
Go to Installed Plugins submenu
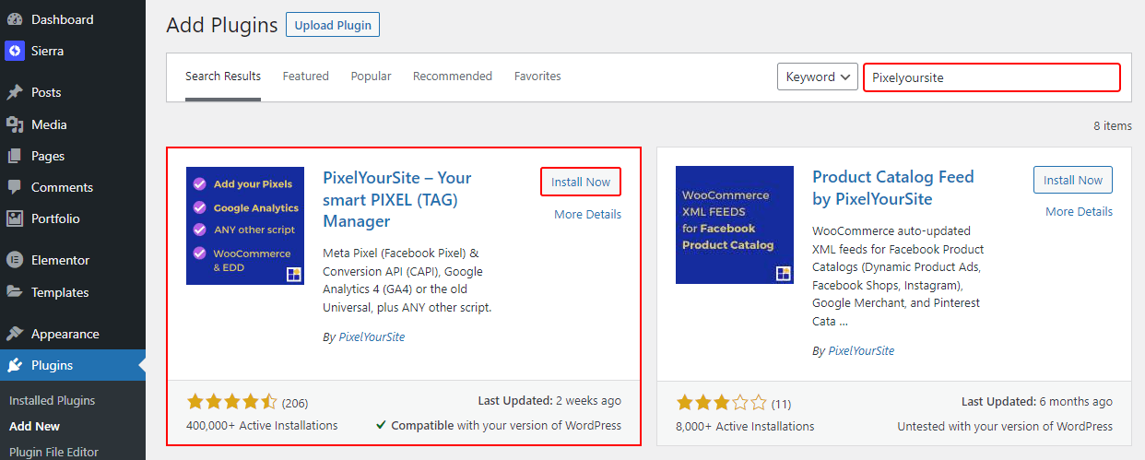tap(52, 401)
